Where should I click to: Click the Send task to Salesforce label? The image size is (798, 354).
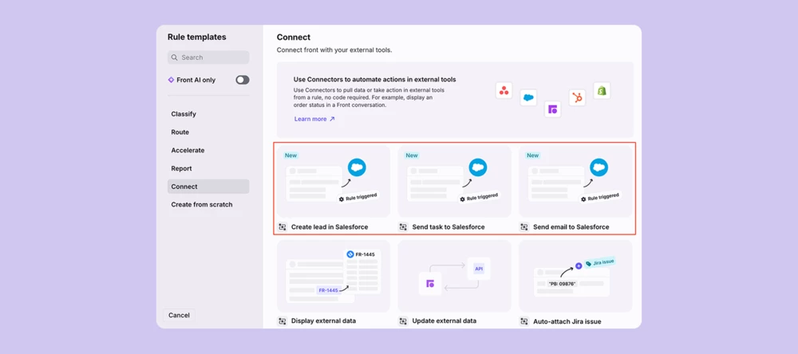point(448,227)
